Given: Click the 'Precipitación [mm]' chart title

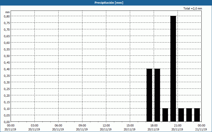Looking at the screenshot, I should point(109,3).
